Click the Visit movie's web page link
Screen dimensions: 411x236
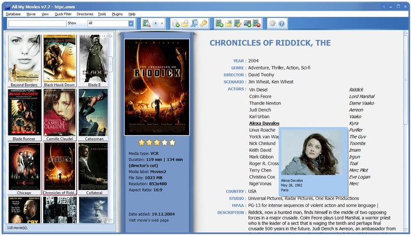148,220
